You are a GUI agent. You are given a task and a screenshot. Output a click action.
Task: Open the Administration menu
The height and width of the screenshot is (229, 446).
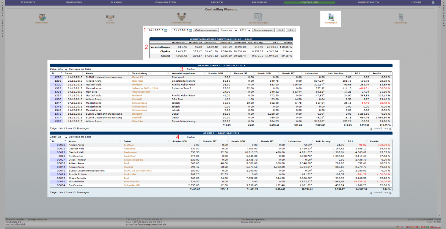tap(368, 2)
